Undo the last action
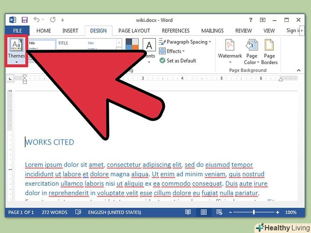This screenshot has height=233, width=311. pyautogui.click(x=36, y=20)
